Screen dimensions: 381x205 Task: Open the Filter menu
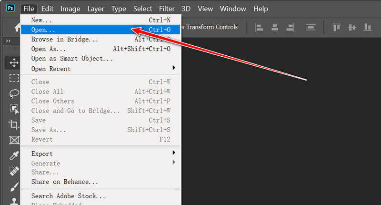coord(167,9)
